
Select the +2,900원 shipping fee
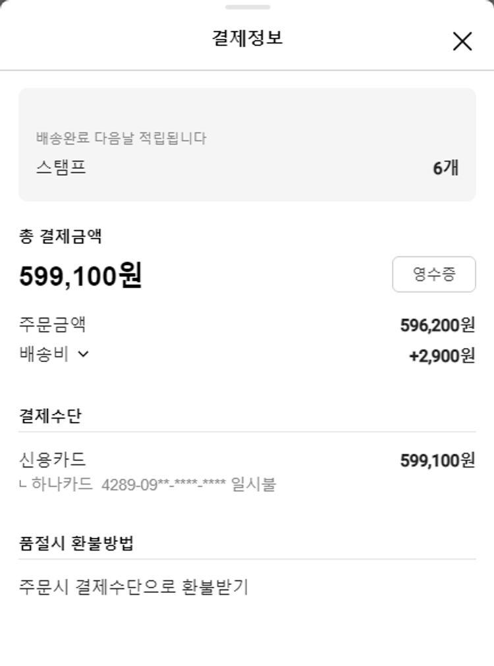(441, 356)
